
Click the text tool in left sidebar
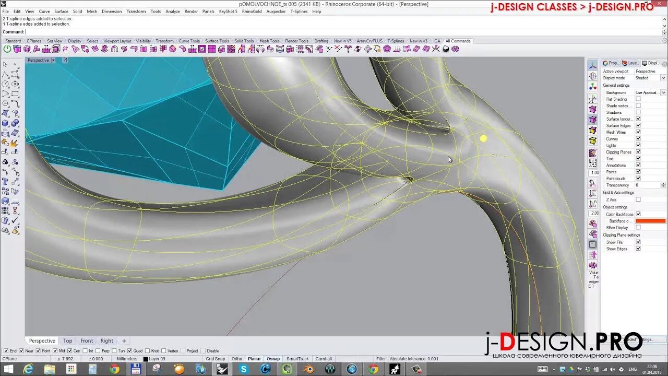coord(5,181)
